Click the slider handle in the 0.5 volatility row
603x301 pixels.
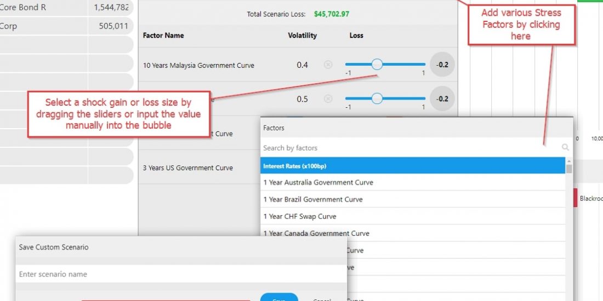pyautogui.click(x=377, y=99)
